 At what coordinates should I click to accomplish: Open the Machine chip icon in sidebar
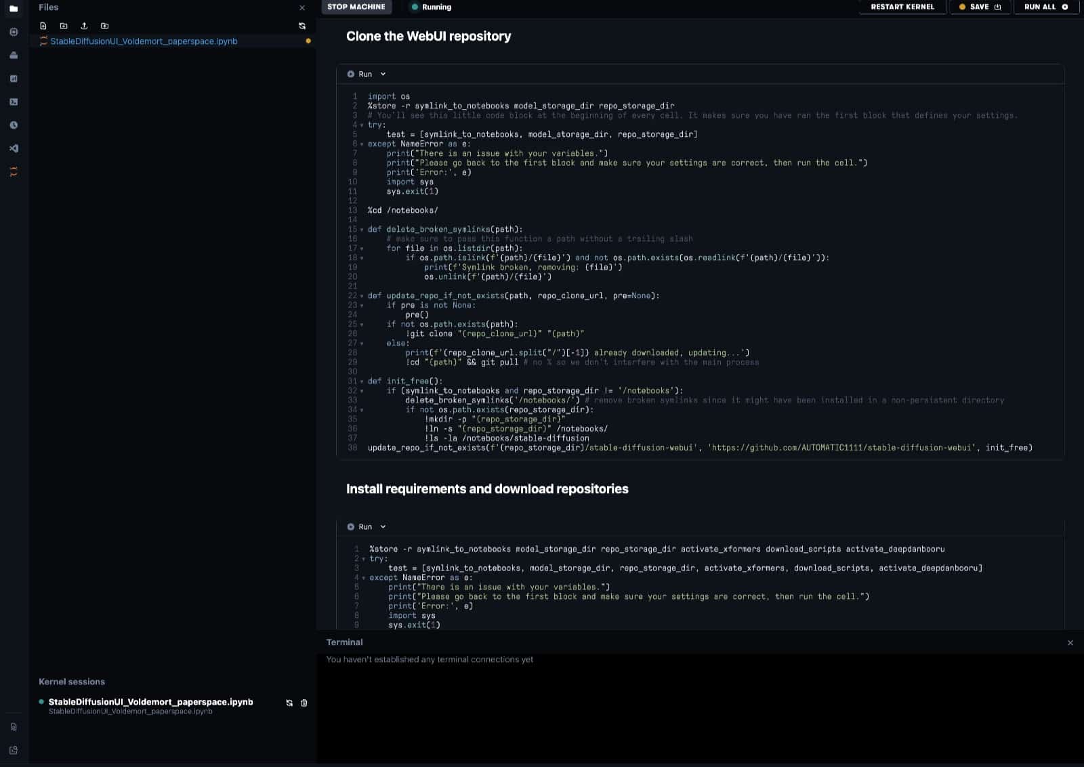point(14,32)
